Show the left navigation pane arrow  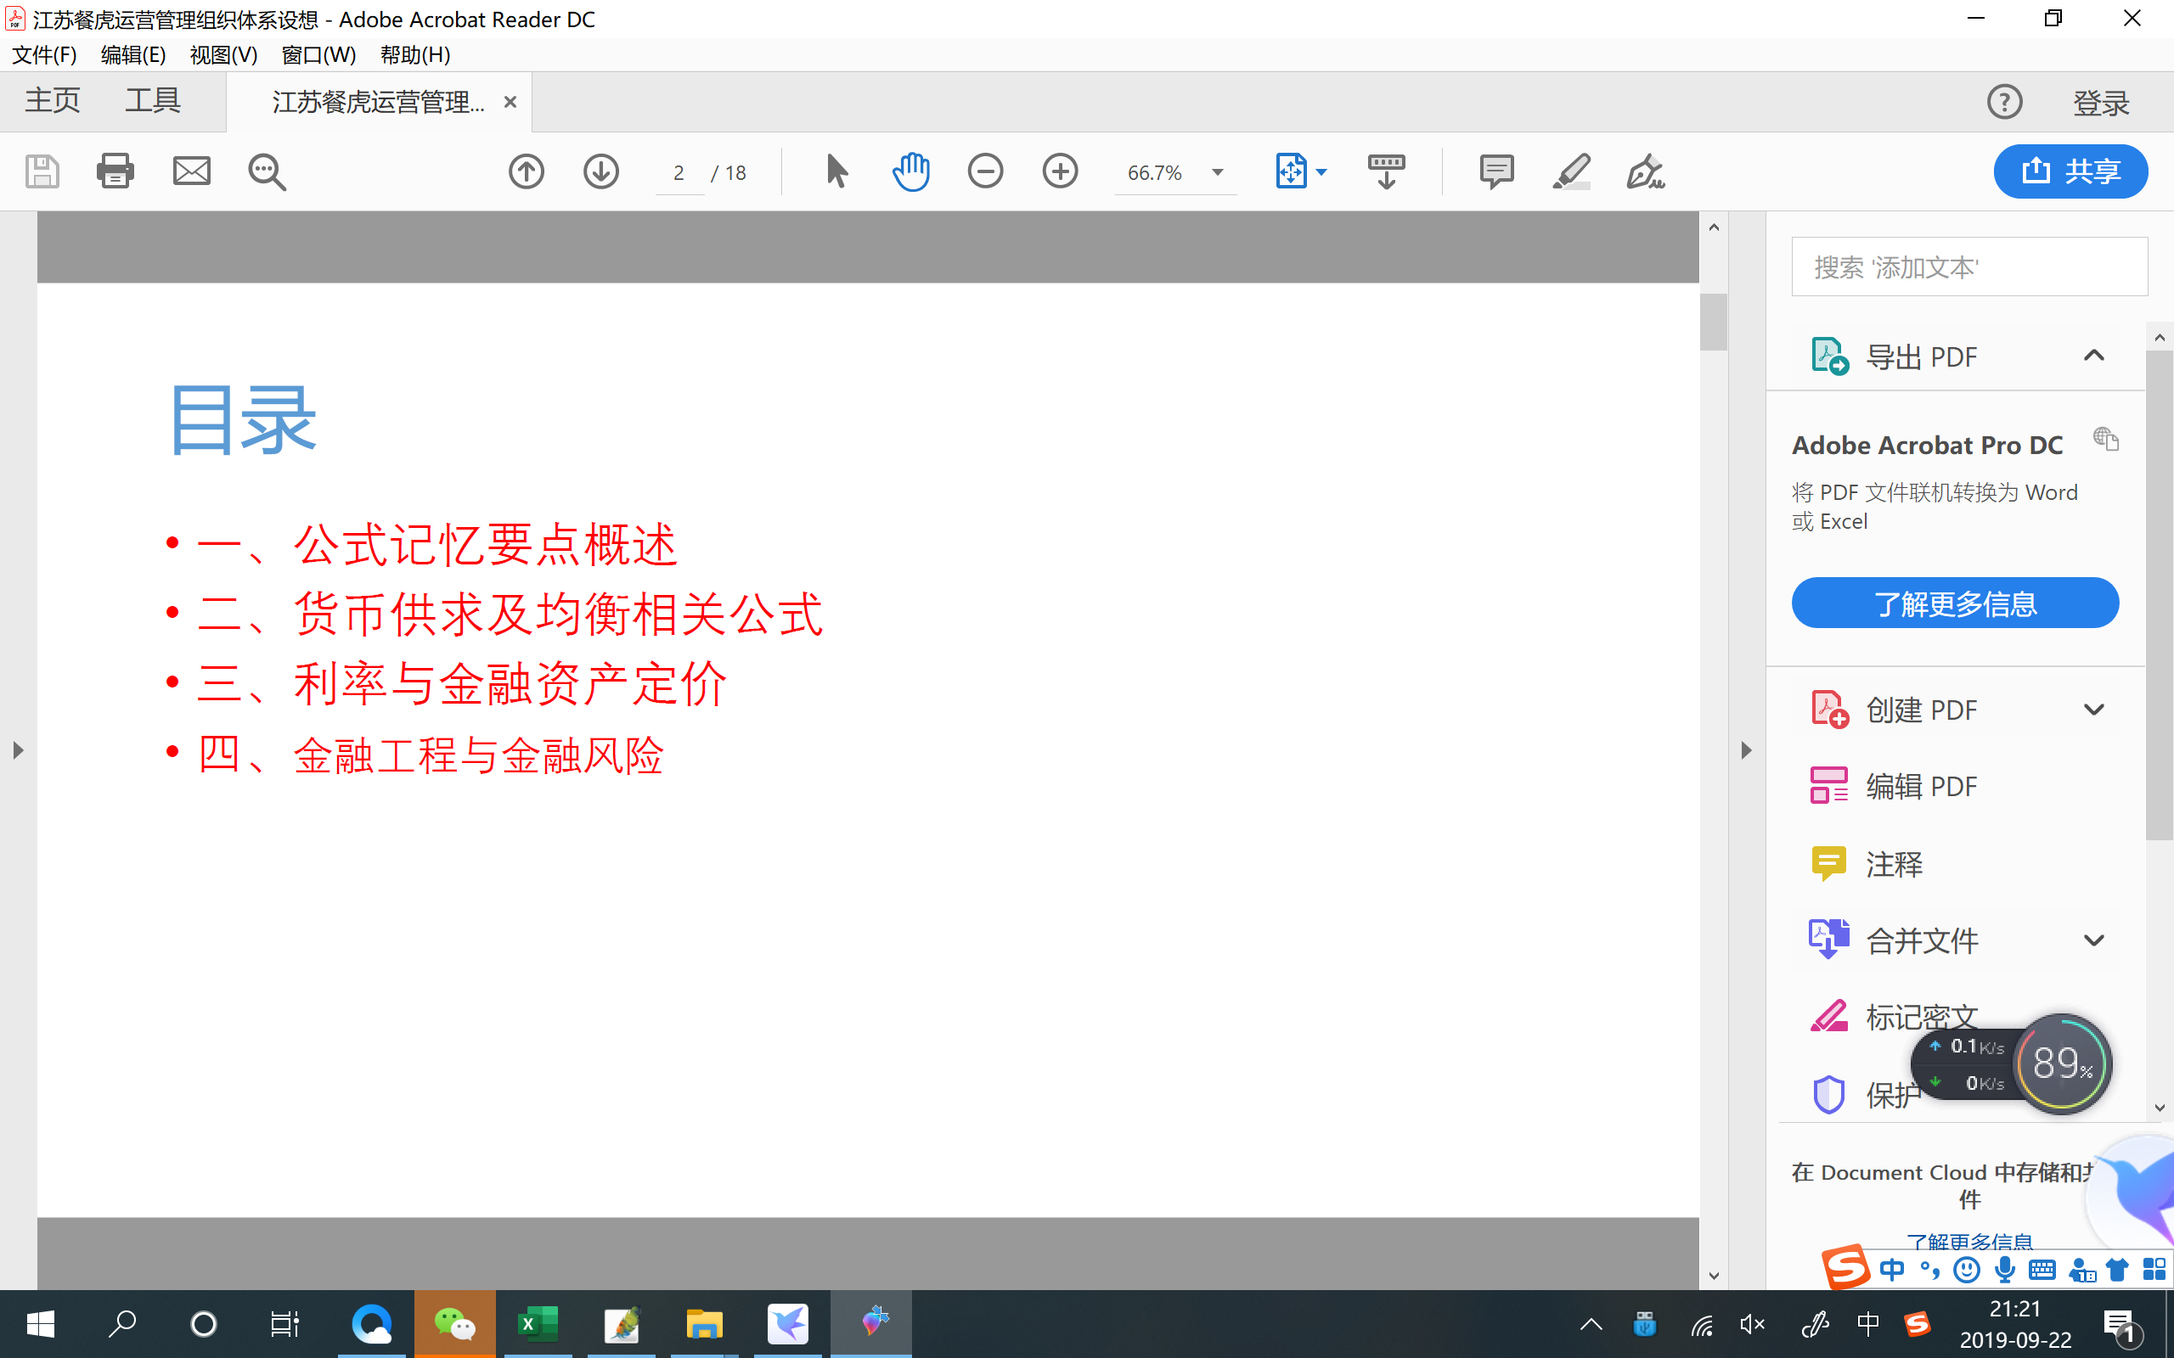tap(18, 750)
